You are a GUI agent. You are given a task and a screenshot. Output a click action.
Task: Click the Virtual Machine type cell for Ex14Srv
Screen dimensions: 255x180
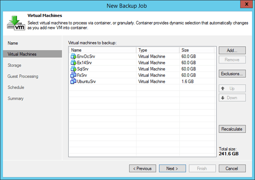coord(152,63)
